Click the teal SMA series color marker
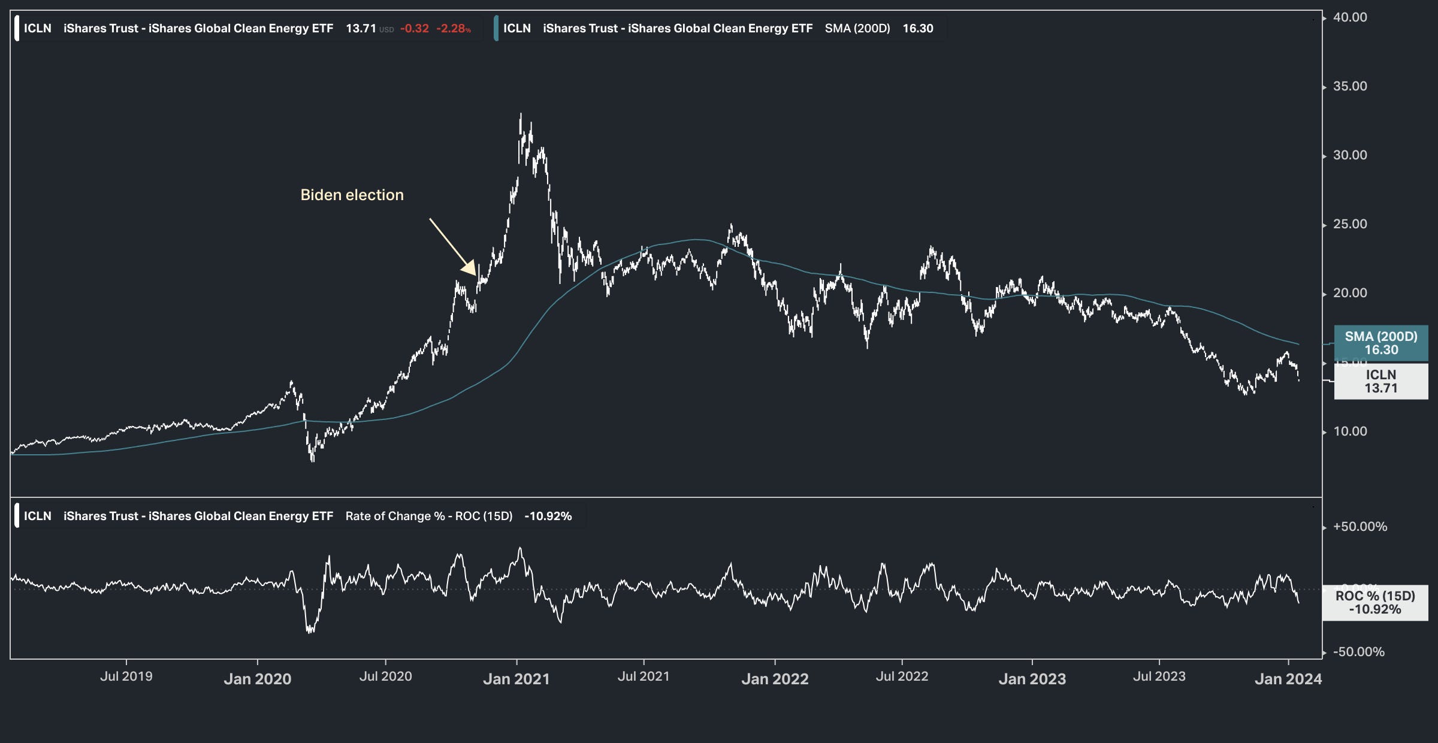Screen dimensions: 1438x743 click(496, 28)
